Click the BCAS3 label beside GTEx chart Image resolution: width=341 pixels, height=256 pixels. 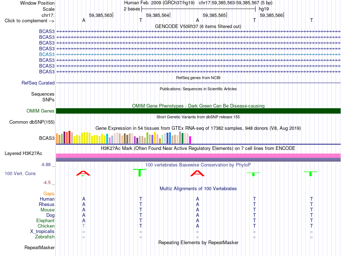[47, 138]
